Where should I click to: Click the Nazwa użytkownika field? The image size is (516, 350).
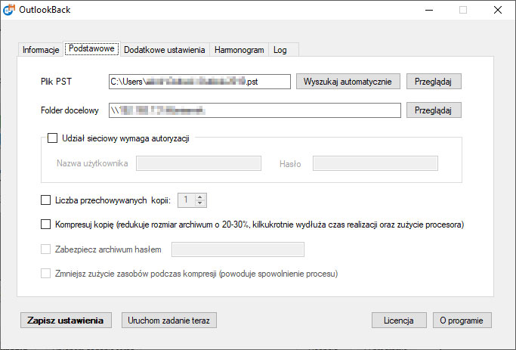coord(199,163)
